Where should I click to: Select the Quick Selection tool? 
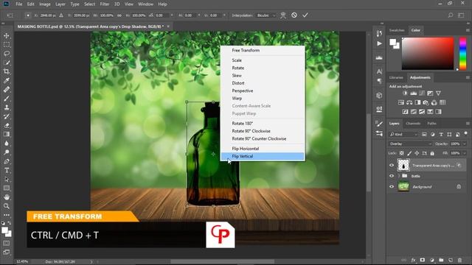click(x=7, y=63)
